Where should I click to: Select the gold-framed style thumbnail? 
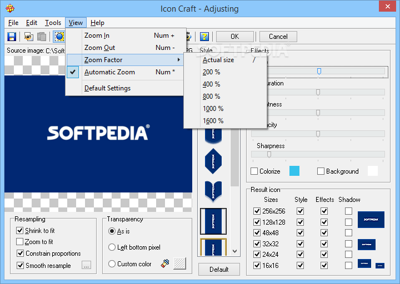[x=213, y=247]
